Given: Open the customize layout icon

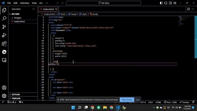Looking at the screenshot, I should 175,3.
